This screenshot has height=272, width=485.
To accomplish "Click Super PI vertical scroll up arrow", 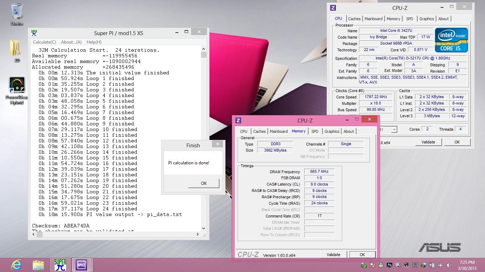I will [x=204, y=49].
